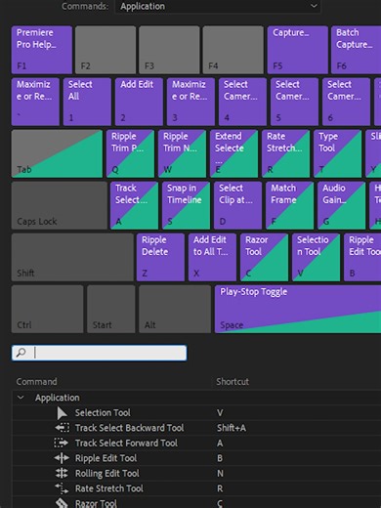Screen dimensions: 381x508
Task: Click the Track Select Backward Tool icon
Action: (x=62, y=428)
